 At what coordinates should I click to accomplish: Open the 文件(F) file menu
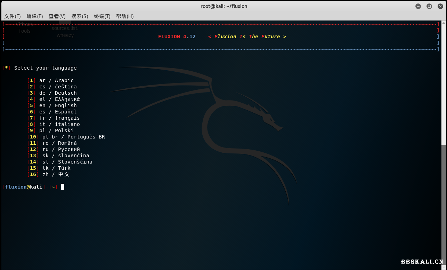[13, 16]
